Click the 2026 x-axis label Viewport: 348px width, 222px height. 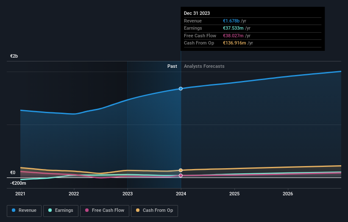[288, 194]
